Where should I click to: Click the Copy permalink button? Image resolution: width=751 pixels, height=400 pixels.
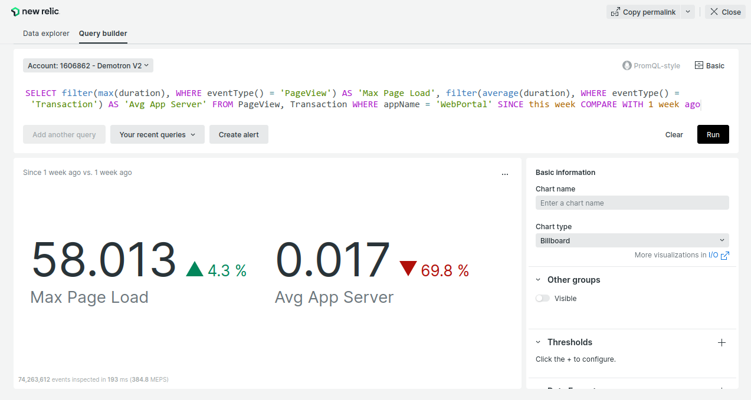tap(643, 12)
